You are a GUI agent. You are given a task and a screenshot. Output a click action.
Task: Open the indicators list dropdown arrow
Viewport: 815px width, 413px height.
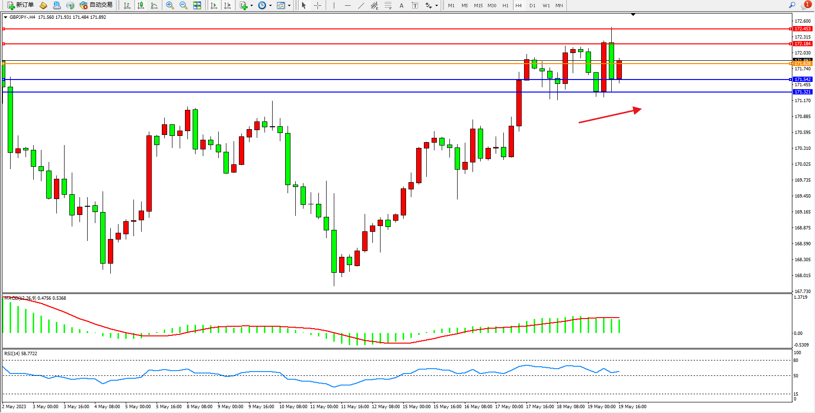(x=251, y=6)
